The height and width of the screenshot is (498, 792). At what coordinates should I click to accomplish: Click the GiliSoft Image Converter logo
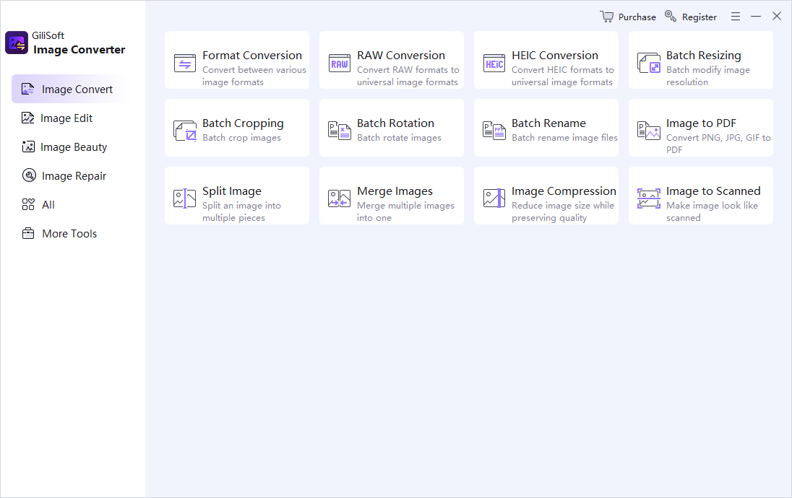click(x=16, y=43)
